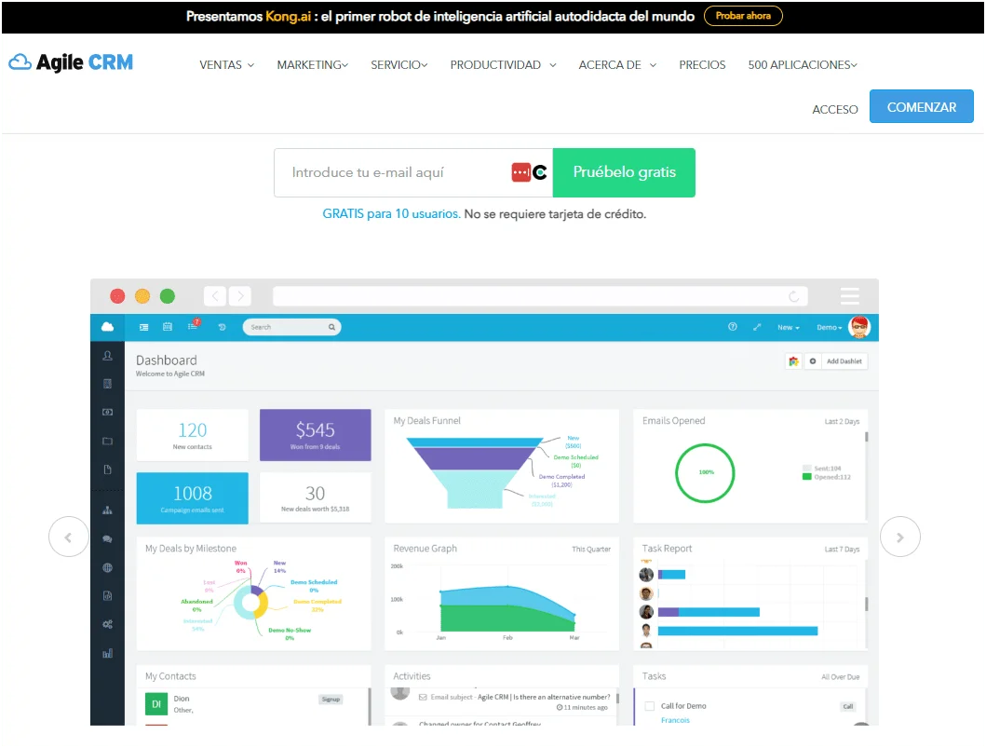Click the search magnifier icon
The height and width of the screenshot is (748, 986).
click(x=331, y=327)
